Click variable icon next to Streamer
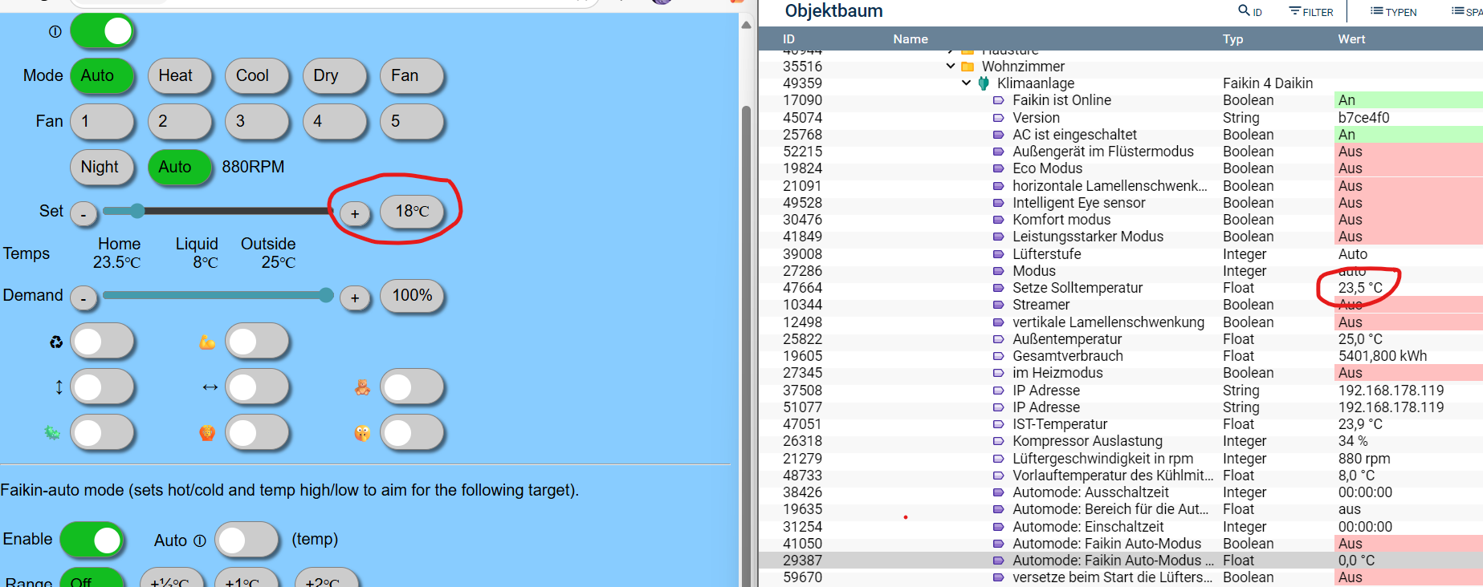The width and height of the screenshot is (1483, 587). pyautogui.click(x=998, y=305)
